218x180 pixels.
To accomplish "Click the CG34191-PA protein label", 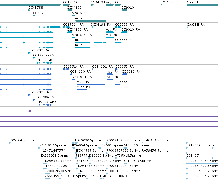I will pos(102,67).
